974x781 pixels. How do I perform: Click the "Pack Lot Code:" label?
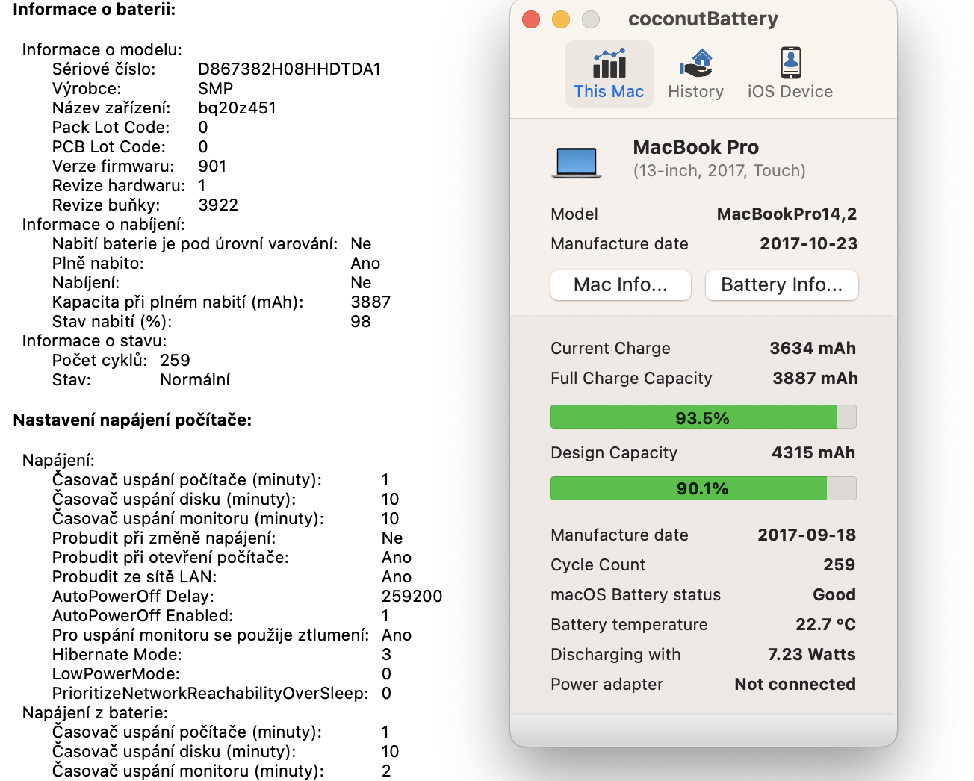(x=111, y=128)
